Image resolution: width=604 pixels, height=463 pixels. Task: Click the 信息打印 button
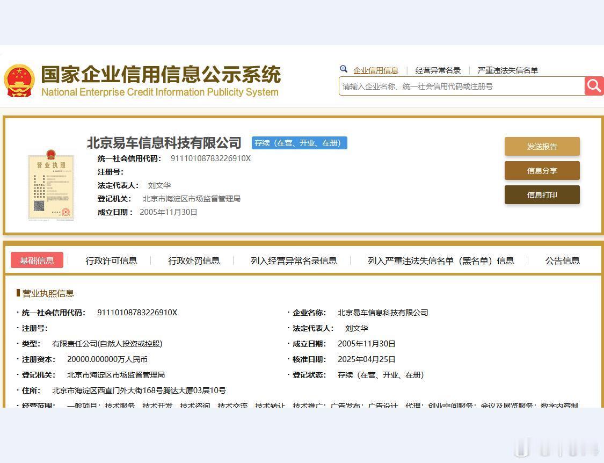click(542, 195)
